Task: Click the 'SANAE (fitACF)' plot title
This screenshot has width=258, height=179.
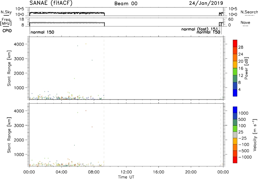Action: (51, 3)
